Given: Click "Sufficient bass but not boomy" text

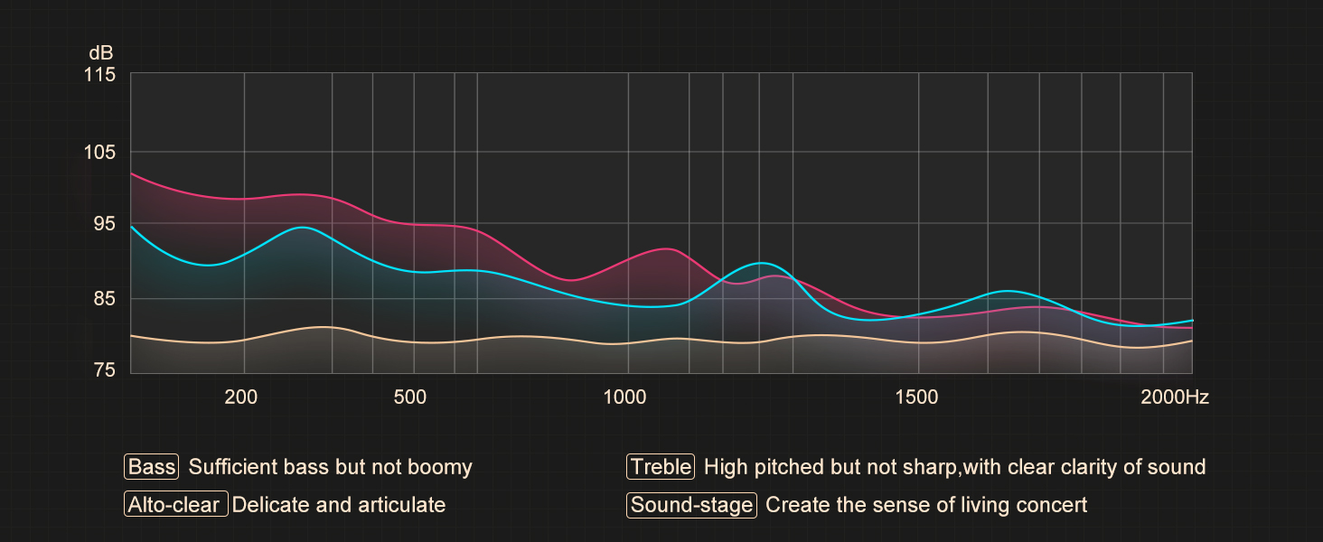Looking at the screenshot, I should (331, 467).
